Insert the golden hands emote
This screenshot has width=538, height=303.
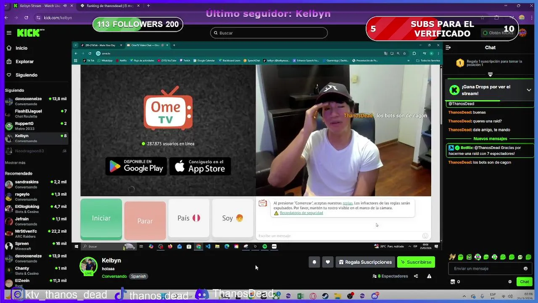pyautogui.click(x=452, y=257)
